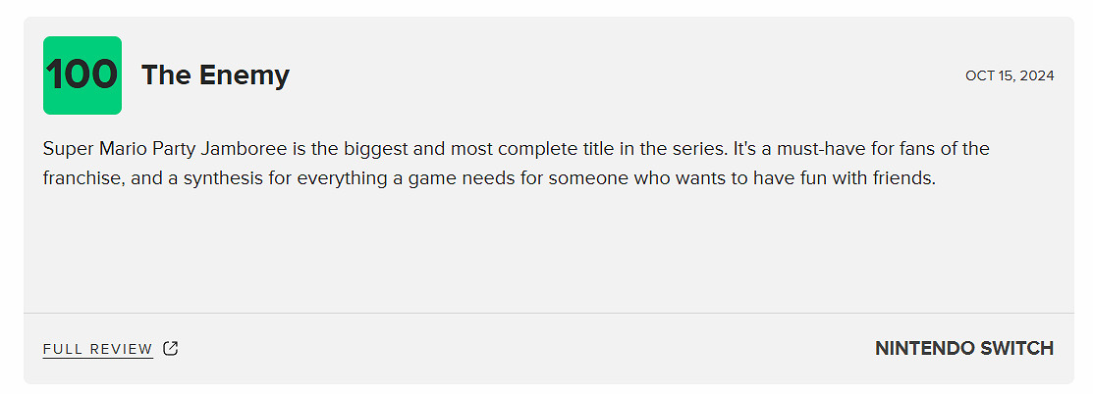
Task: Click the word "Enemy" in the heading
Action: 248,75
